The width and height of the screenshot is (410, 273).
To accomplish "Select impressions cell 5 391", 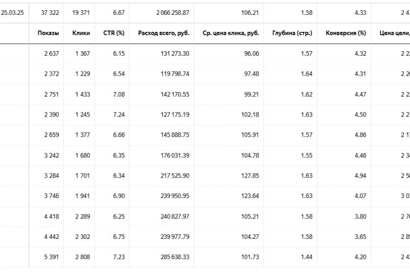I will pos(48,257).
